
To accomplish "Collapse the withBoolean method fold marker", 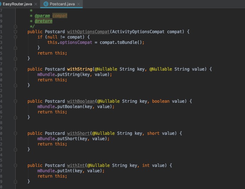I will [x=15, y=101].
